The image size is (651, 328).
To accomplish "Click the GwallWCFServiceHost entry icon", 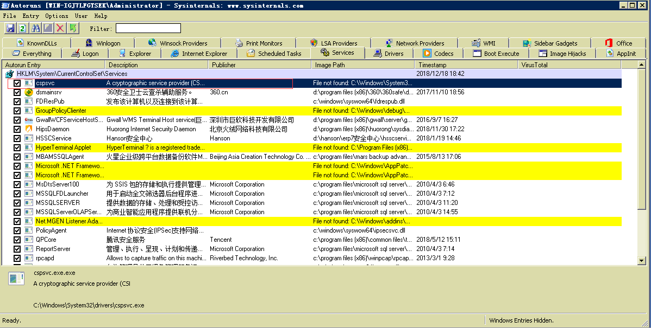I will pos(29,120).
